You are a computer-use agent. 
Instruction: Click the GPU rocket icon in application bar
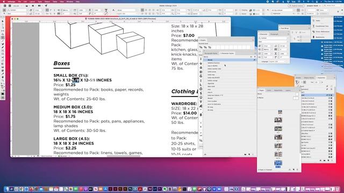46,6
